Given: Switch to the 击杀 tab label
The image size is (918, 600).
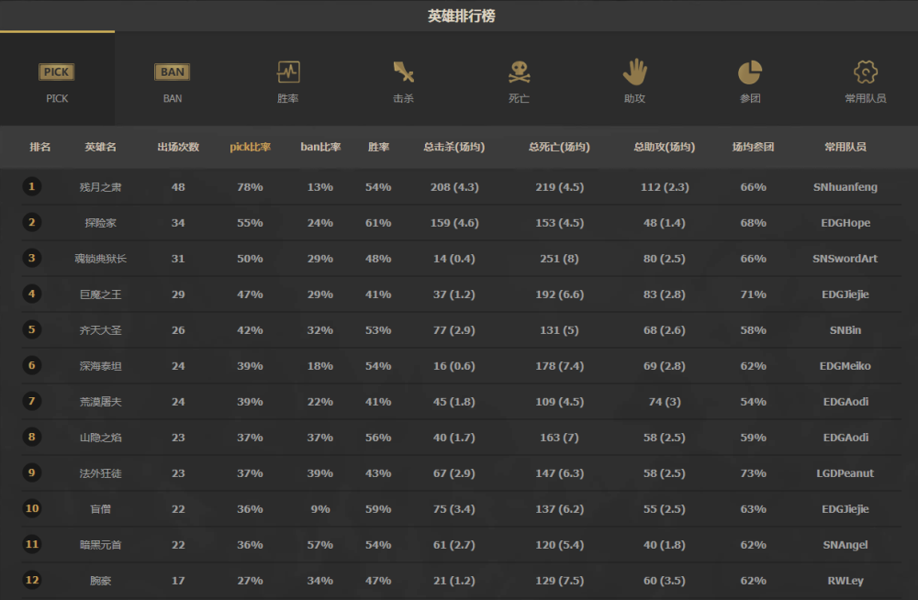Looking at the screenshot, I should (403, 98).
